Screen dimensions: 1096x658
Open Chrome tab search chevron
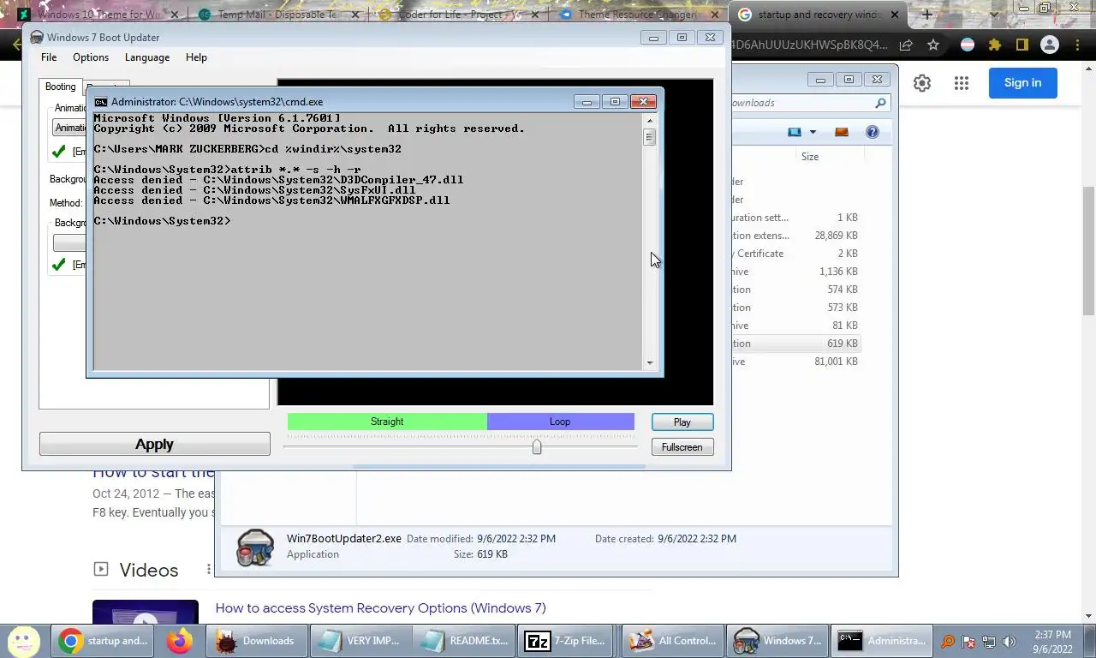[994, 15]
